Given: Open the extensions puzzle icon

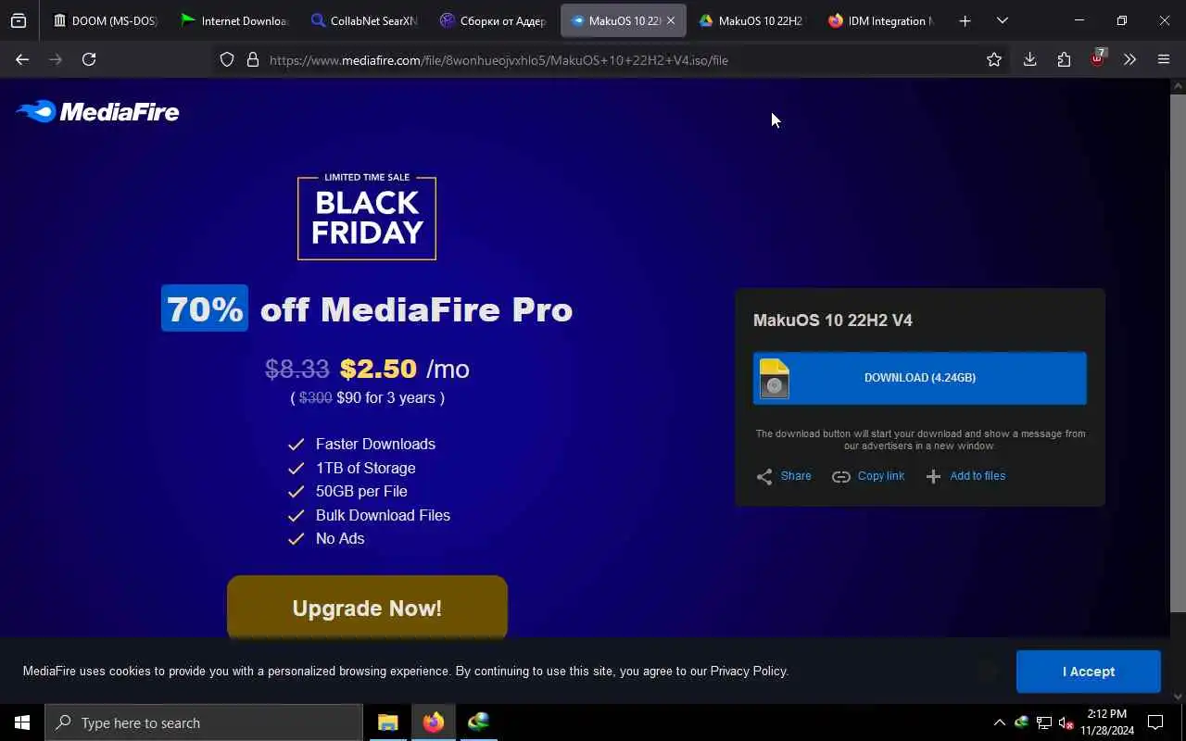Looking at the screenshot, I should pos(1064,59).
